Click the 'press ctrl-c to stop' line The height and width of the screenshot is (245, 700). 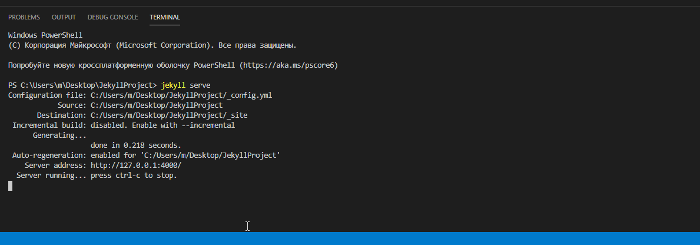pyautogui.click(x=134, y=176)
